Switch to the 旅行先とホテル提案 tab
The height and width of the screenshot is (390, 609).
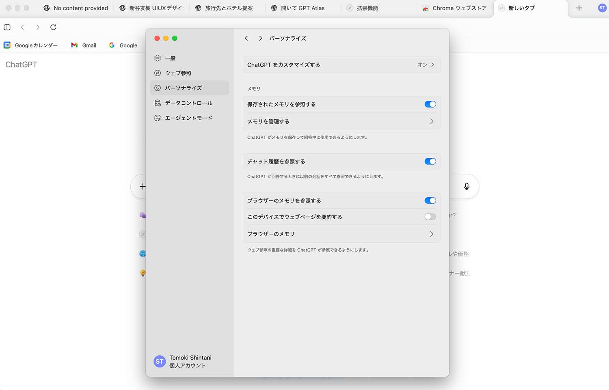click(229, 8)
